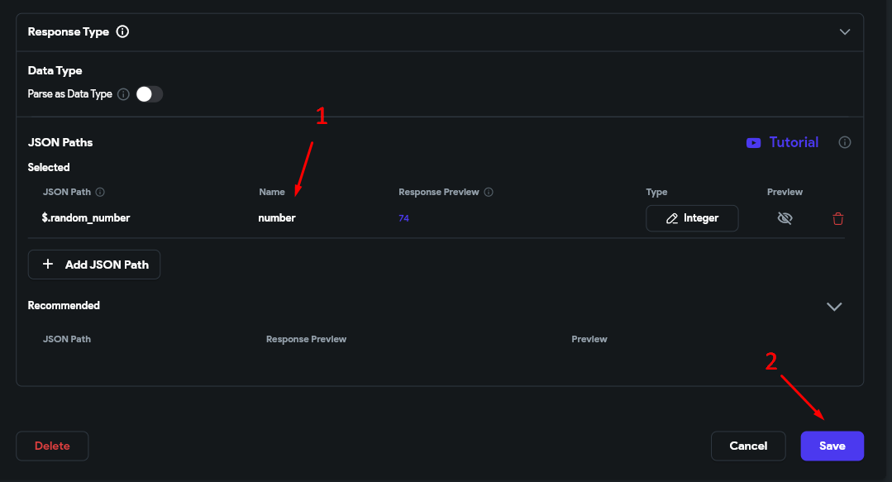Click info icon beside Response Preview header
Viewport: 892px width, 482px height.
click(489, 192)
